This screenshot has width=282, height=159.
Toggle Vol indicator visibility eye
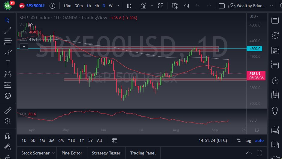[30, 25]
